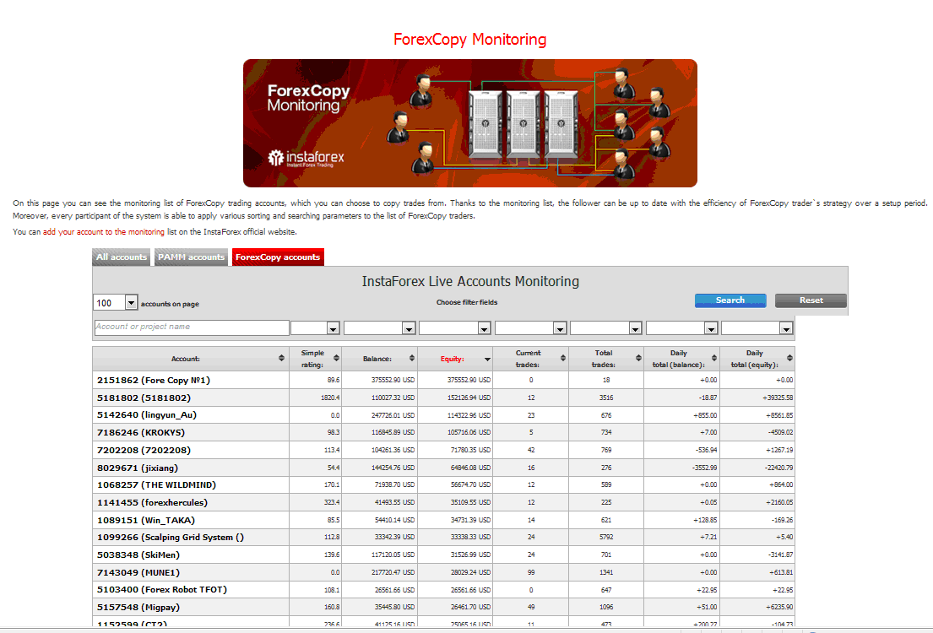933x633 pixels.
Task: Click account 1089151 (Win_TAKA)
Action: (146, 521)
